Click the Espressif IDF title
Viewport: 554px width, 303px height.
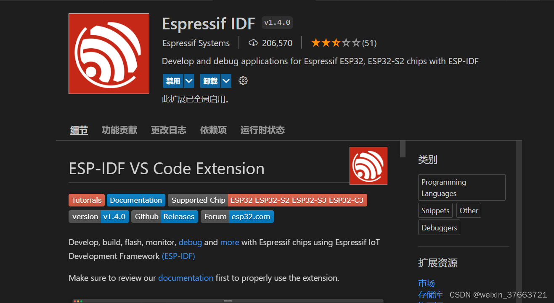209,24
